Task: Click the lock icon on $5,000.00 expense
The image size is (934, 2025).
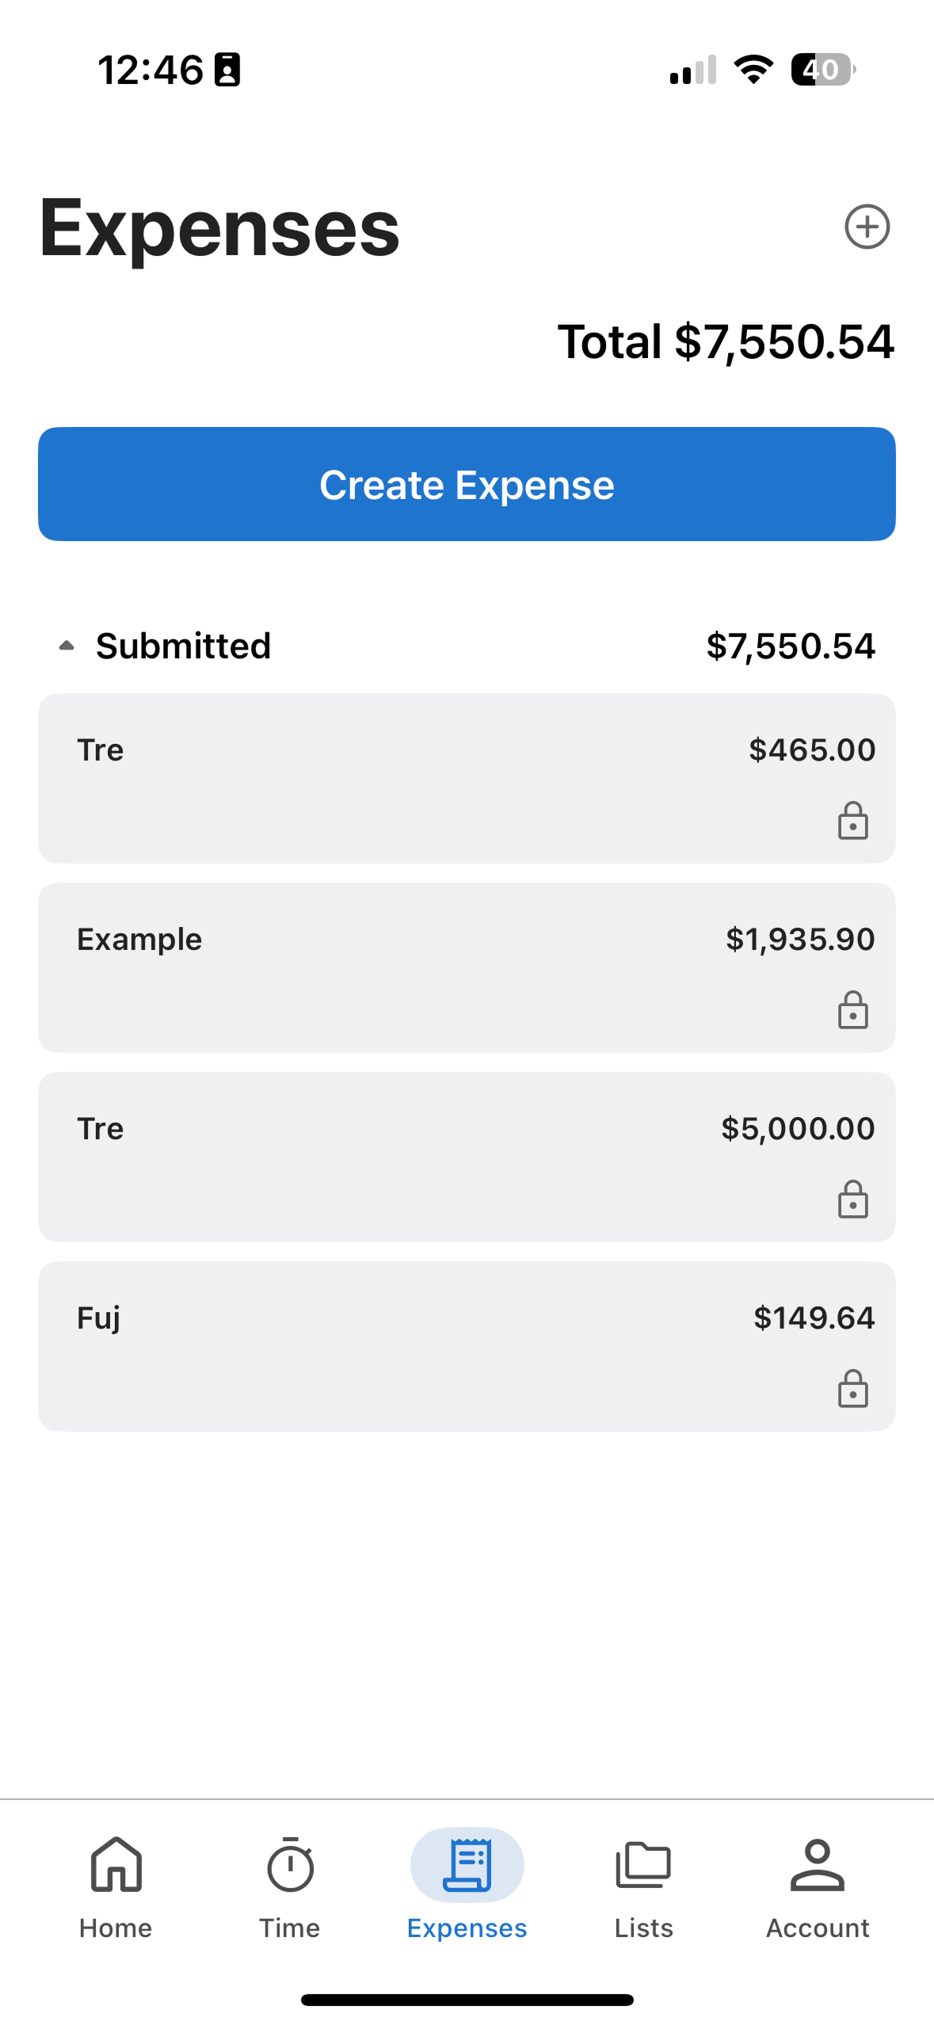Action: tap(852, 1199)
